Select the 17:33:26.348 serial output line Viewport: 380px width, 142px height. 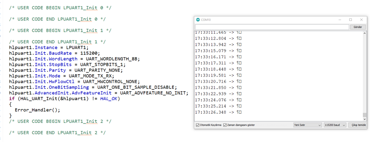coord(218,112)
